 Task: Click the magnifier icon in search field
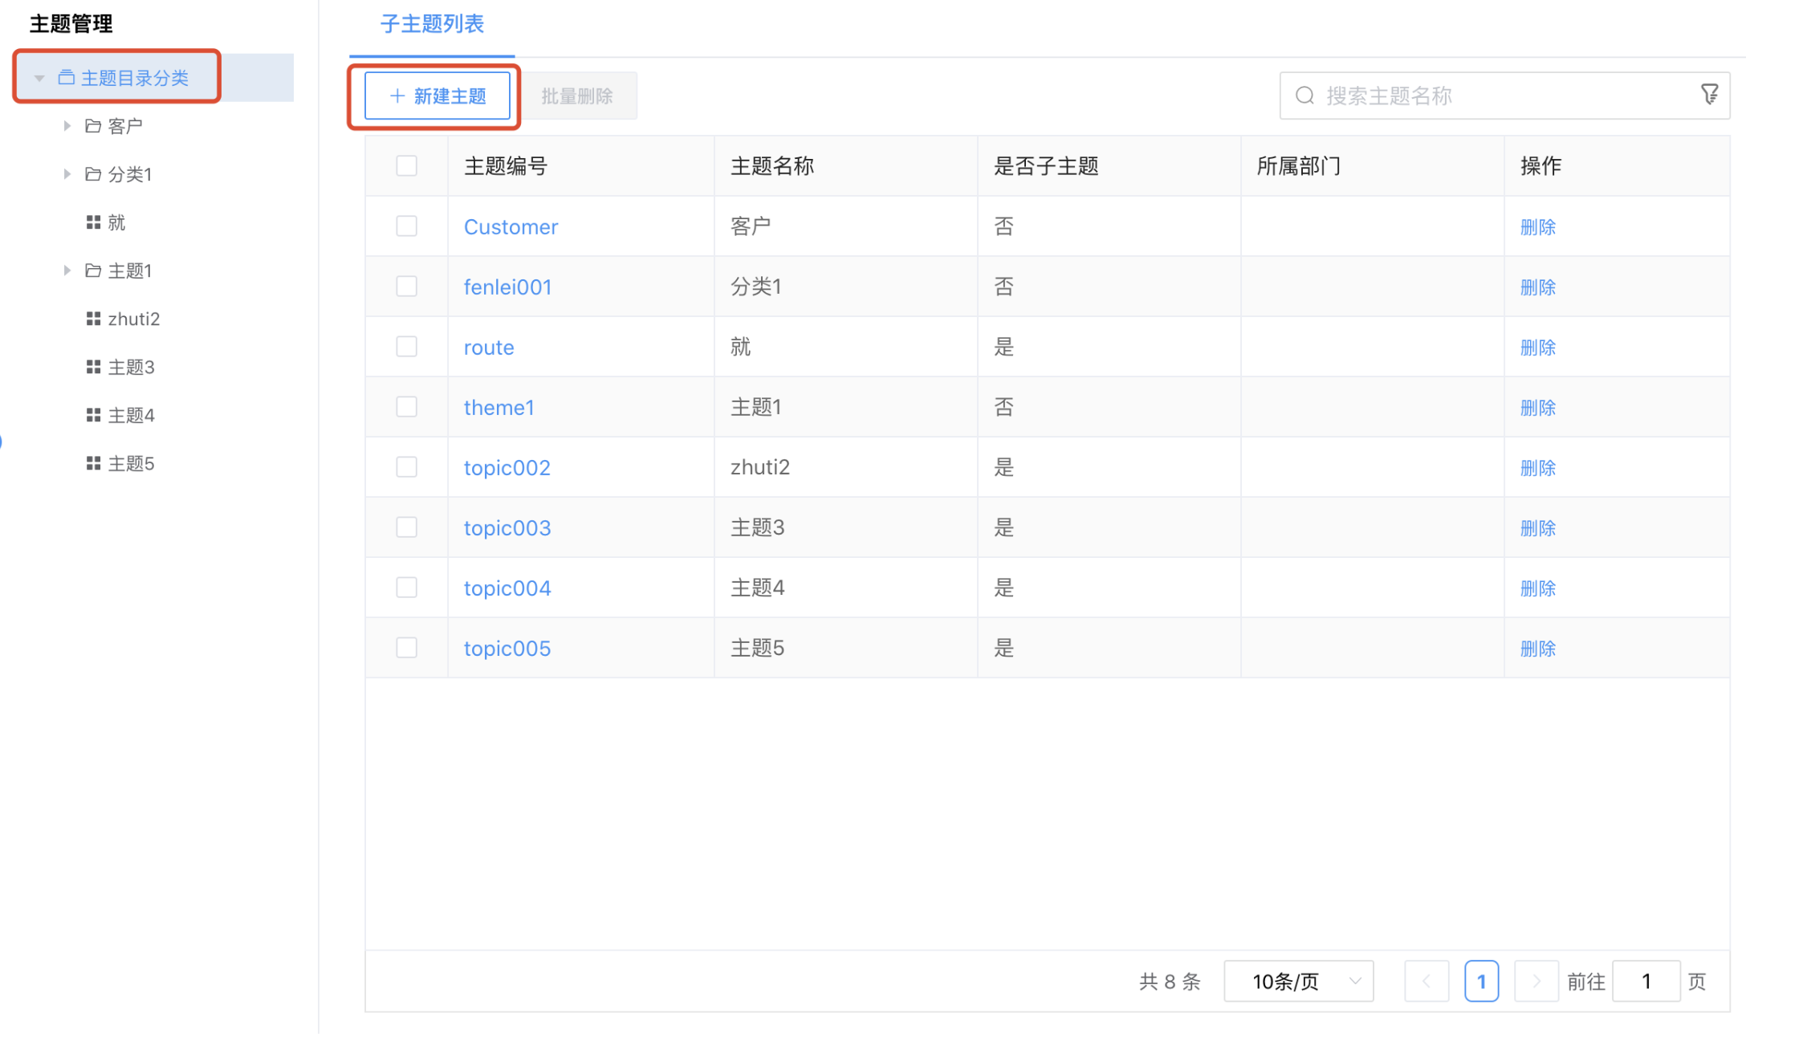(1304, 96)
